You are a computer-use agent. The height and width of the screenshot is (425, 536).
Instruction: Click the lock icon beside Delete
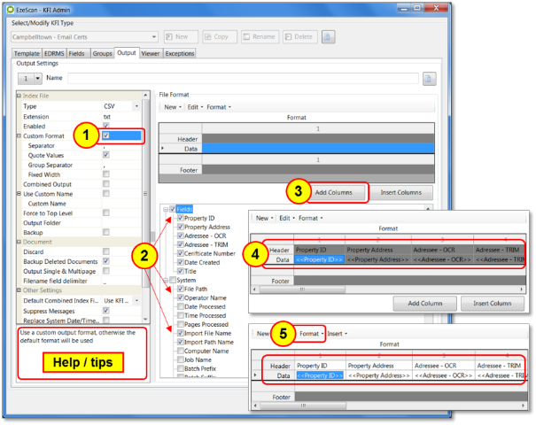click(x=327, y=37)
